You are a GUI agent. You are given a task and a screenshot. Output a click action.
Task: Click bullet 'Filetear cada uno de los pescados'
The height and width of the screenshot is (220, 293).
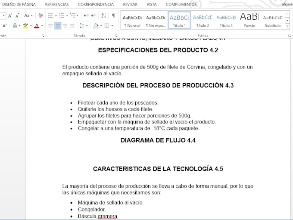(118, 103)
